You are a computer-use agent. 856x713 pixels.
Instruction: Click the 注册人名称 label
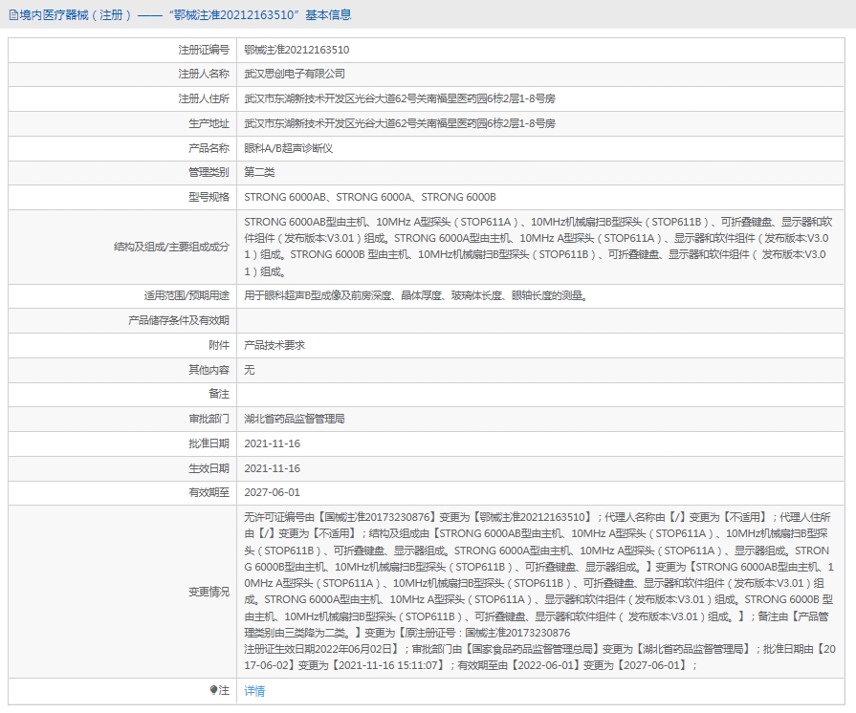(x=204, y=74)
